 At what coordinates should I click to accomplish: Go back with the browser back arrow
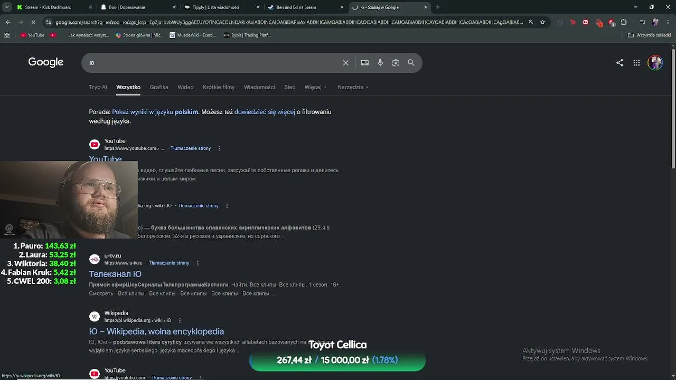tap(8, 22)
